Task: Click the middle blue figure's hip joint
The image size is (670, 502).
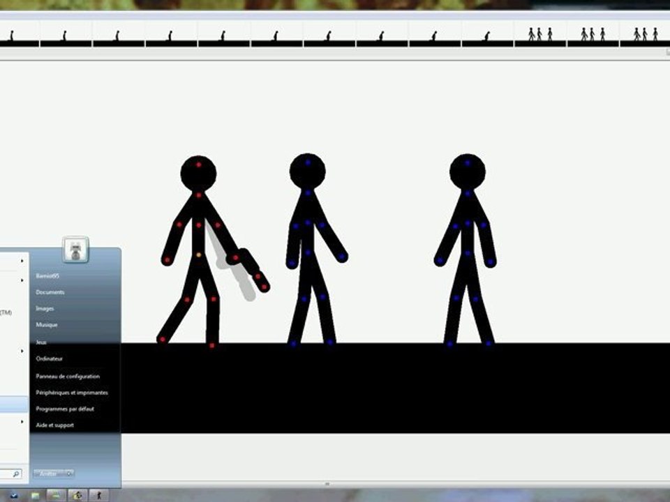Action: pos(308,253)
